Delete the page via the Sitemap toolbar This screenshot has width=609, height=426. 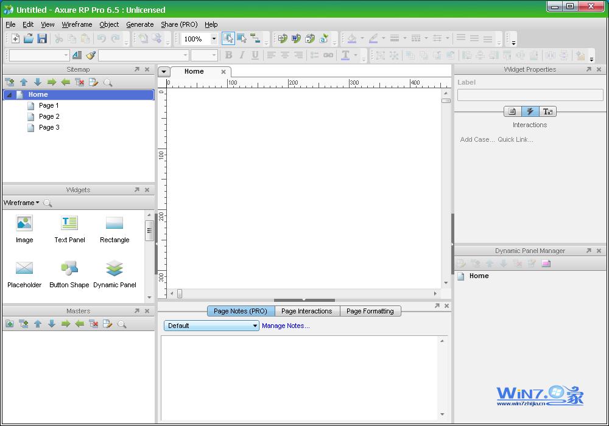80,82
